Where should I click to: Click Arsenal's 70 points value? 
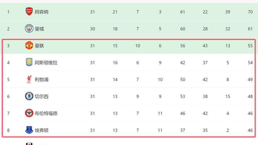click(250, 12)
